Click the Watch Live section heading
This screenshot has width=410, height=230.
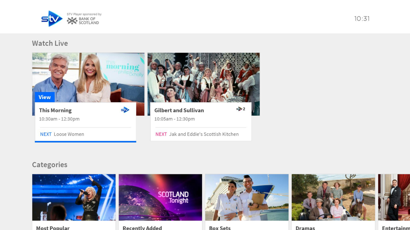(50, 43)
